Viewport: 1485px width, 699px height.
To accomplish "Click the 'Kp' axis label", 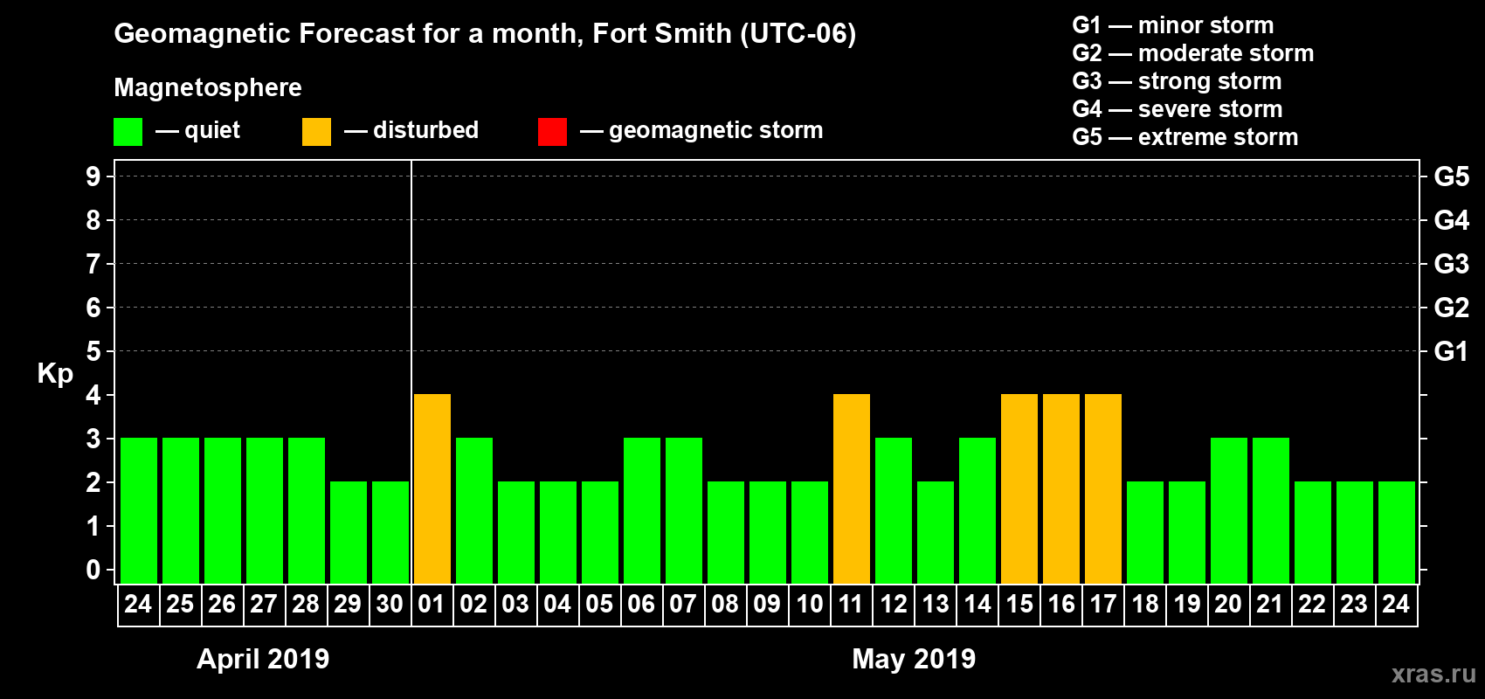I will pos(55,374).
